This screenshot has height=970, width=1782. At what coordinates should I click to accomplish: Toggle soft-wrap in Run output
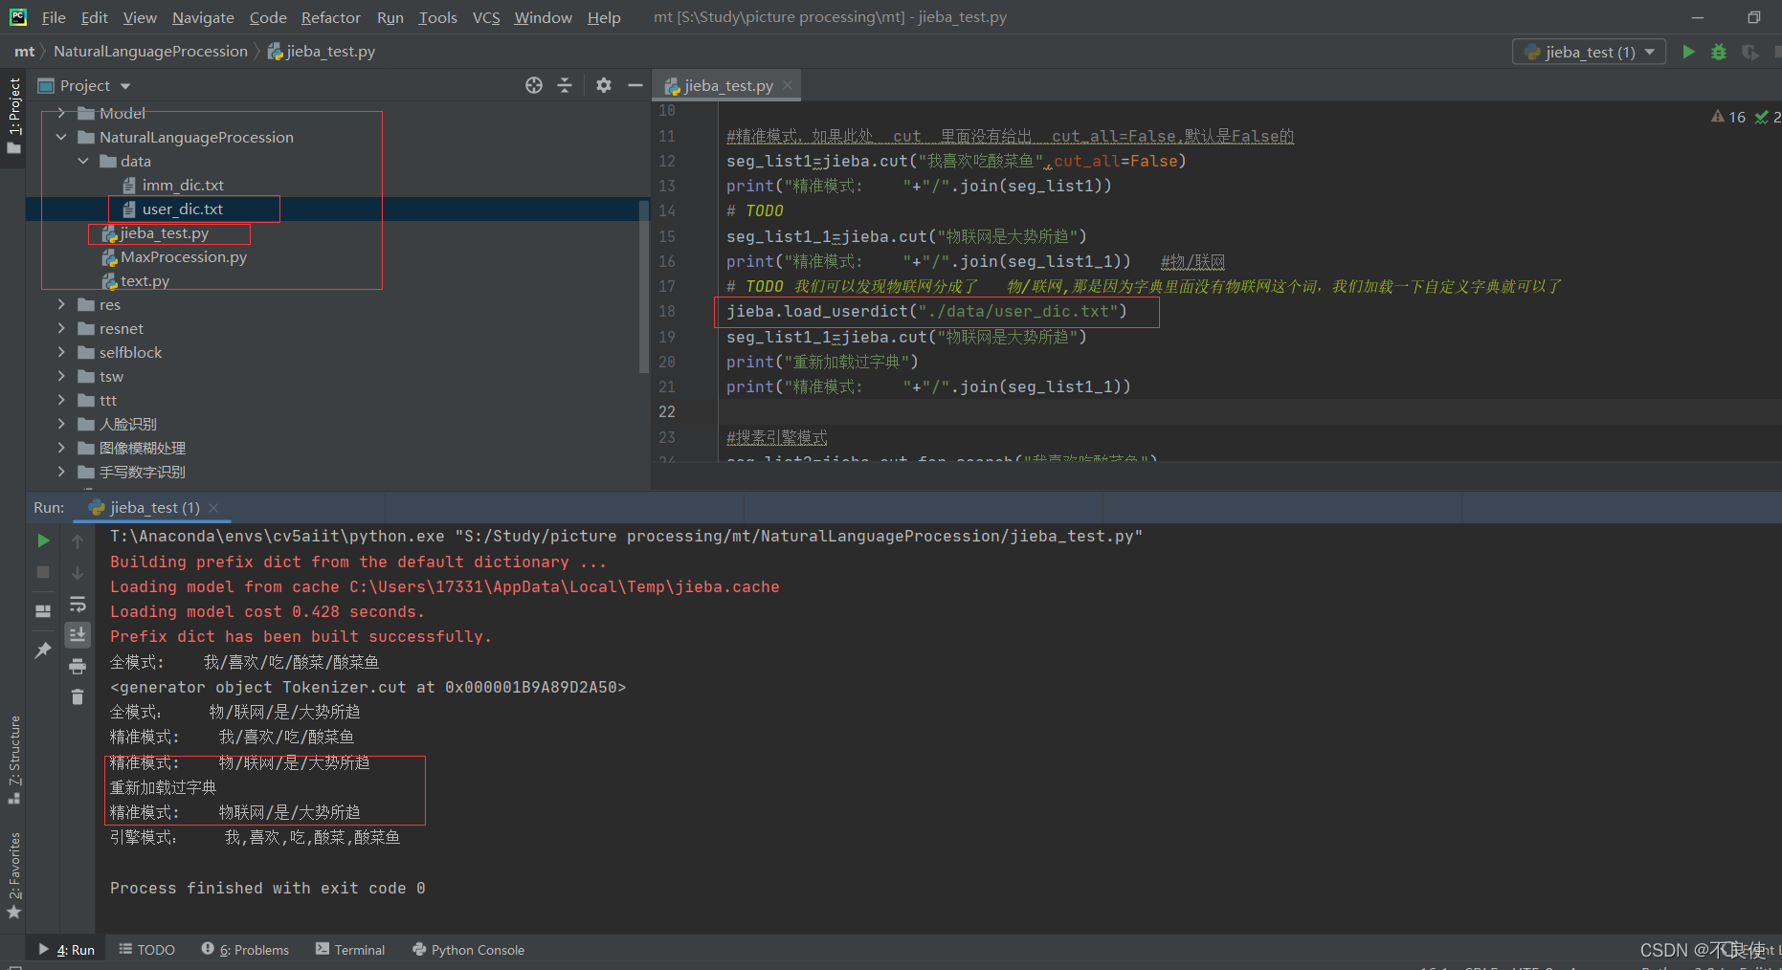[78, 604]
